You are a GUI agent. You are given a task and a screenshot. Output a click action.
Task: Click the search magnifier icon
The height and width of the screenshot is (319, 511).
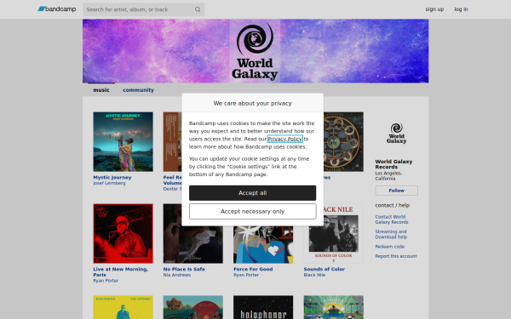pos(198,9)
